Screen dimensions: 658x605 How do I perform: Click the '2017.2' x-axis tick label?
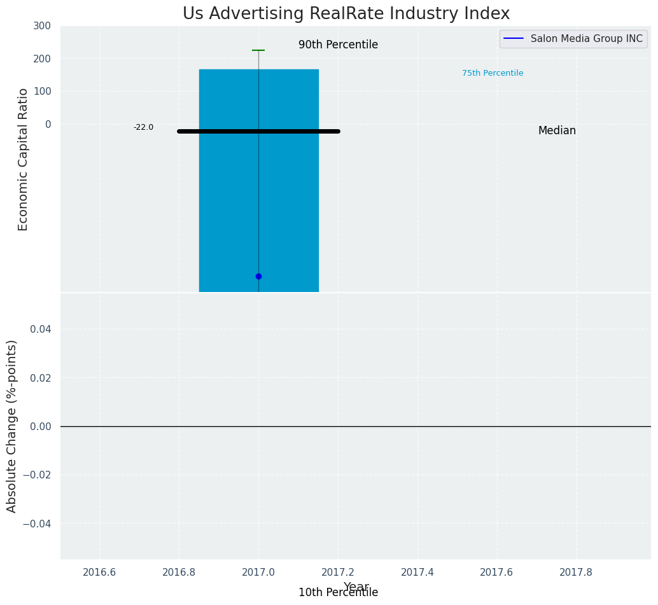pyautogui.click(x=339, y=573)
